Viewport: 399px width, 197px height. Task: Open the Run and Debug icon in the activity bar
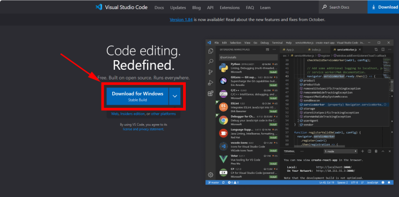(211, 83)
